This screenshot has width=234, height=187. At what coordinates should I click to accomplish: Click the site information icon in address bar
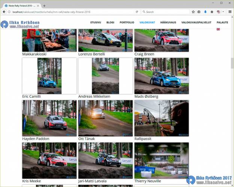[x=9, y=12]
